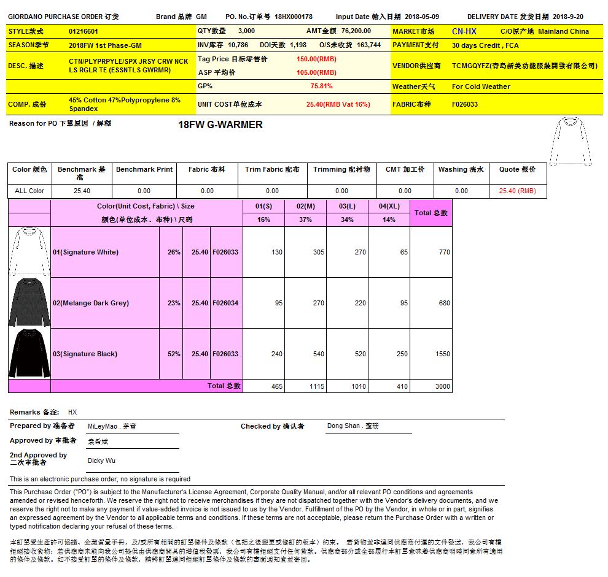The image size is (608, 577).
Task: Click the Melange Dark Grey garment image
Action: pyautogui.click(x=29, y=302)
